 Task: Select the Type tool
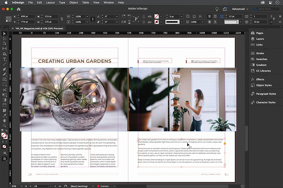click(x=4, y=59)
